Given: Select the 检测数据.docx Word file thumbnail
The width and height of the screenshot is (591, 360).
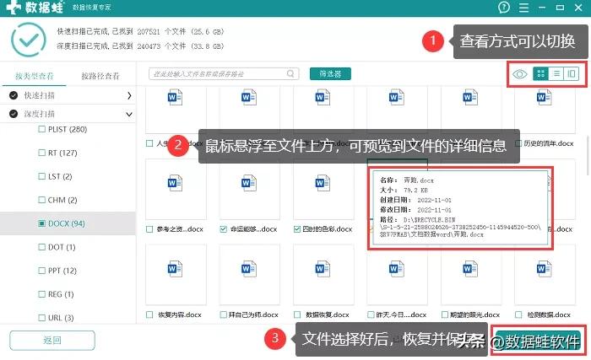Looking at the screenshot, I should (545, 275).
